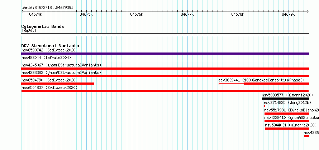This screenshot has height=150, width=319.
Task: Open variant label nsv4245067 (gnomADStructuralVariants)
Action: [61, 65]
